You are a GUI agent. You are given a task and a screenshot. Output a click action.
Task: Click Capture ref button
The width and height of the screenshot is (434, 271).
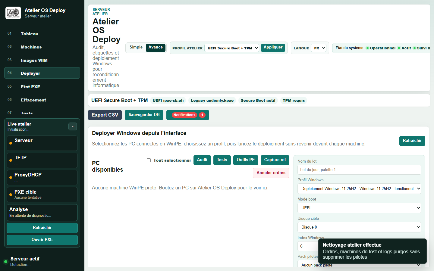275,160
